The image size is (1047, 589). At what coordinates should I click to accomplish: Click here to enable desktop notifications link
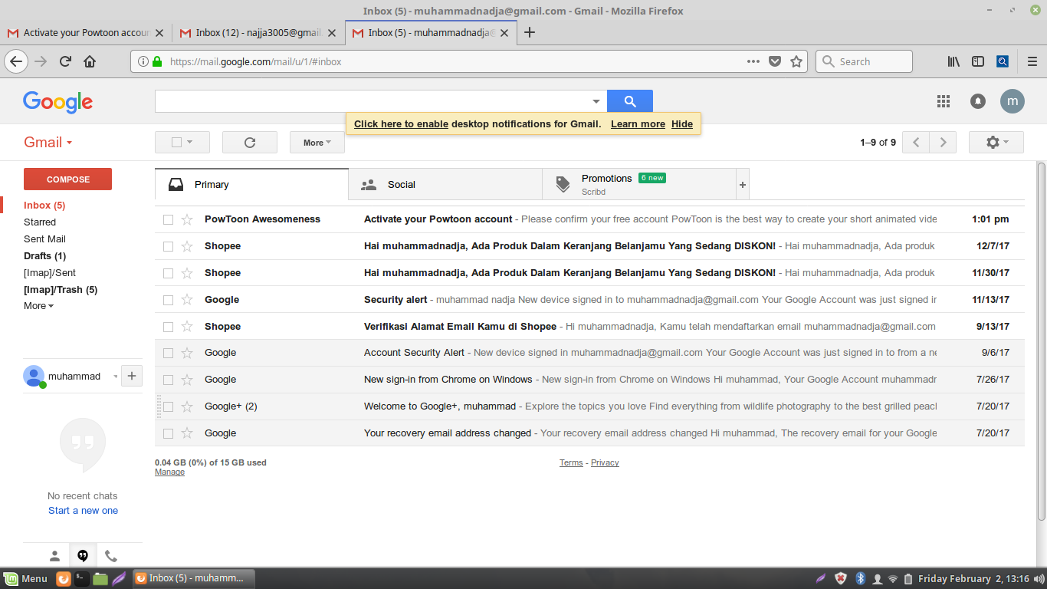[x=401, y=124]
